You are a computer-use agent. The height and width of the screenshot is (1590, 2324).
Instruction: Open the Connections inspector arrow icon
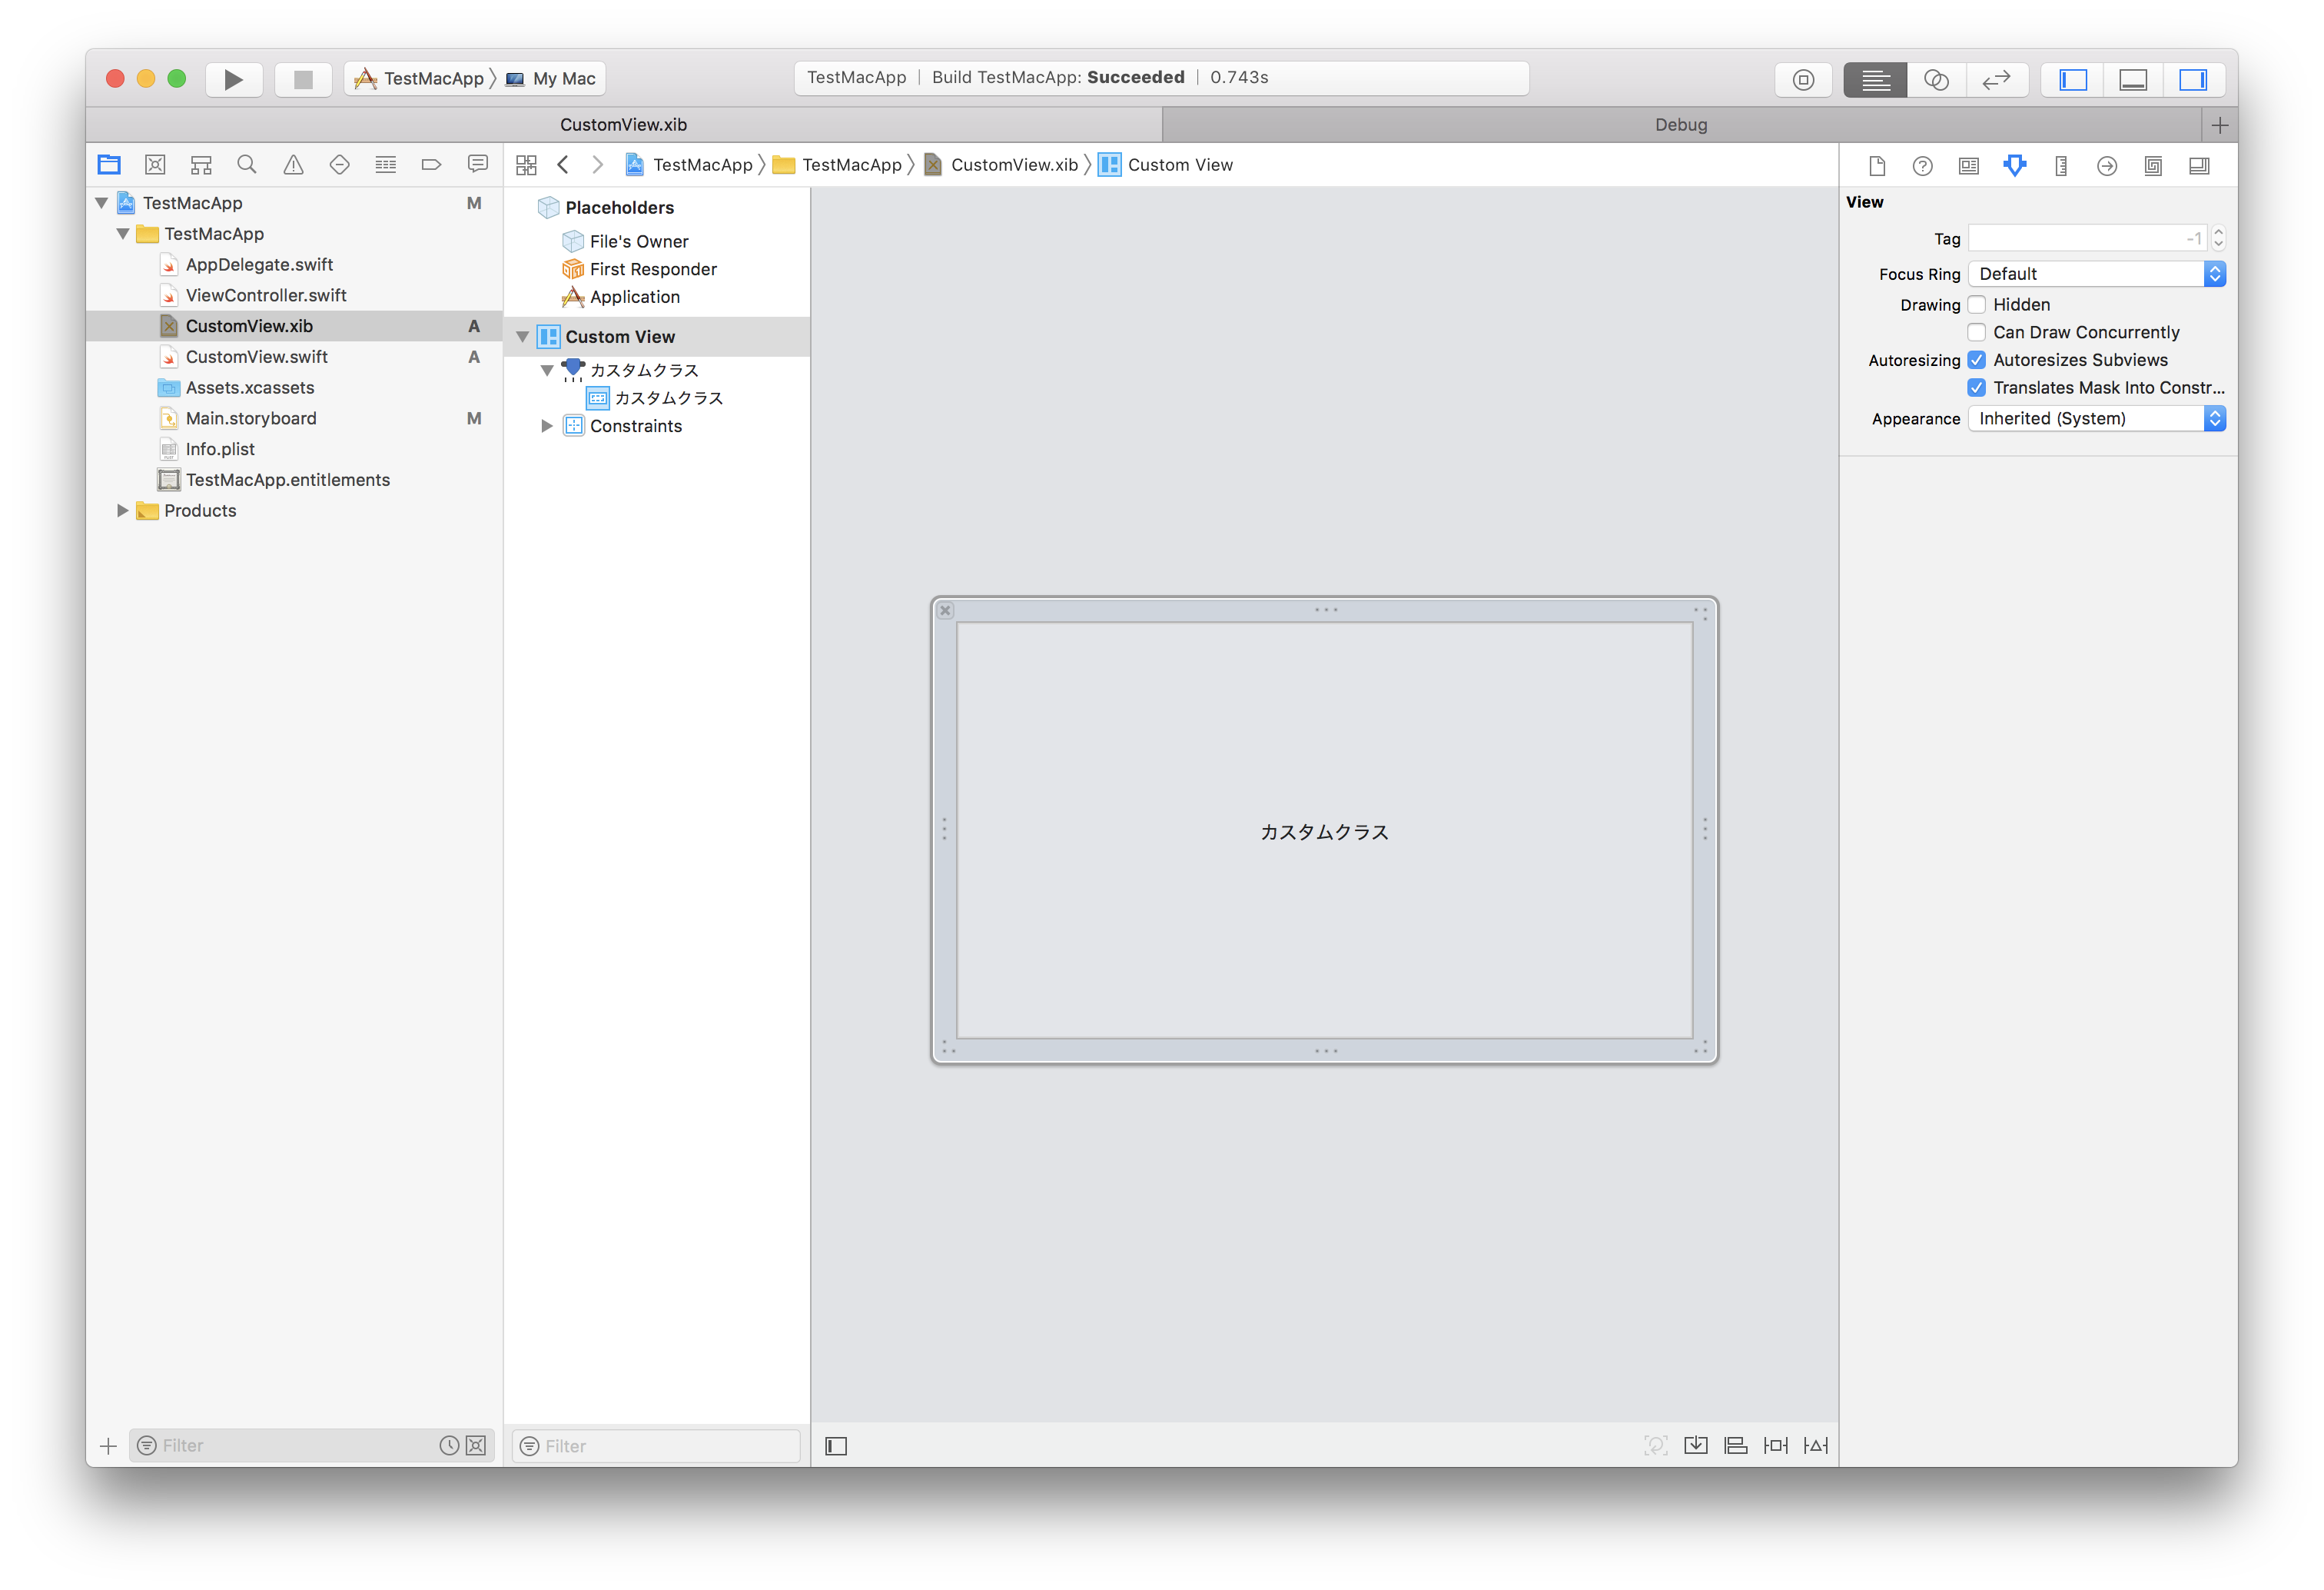[x=2106, y=166]
